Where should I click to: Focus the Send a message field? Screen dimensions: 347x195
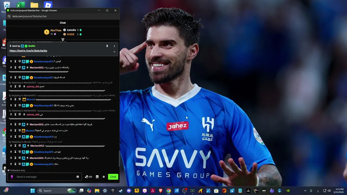[x=45, y=177]
